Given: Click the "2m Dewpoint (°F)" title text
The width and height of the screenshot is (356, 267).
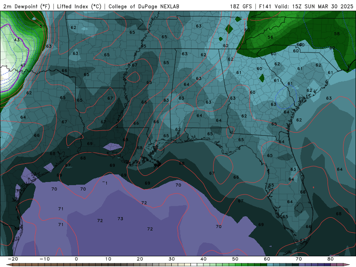Looking at the screenshot, I should [27, 7].
